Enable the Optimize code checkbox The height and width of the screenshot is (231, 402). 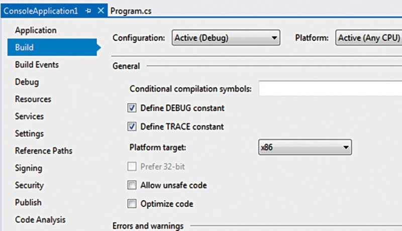click(x=132, y=204)
